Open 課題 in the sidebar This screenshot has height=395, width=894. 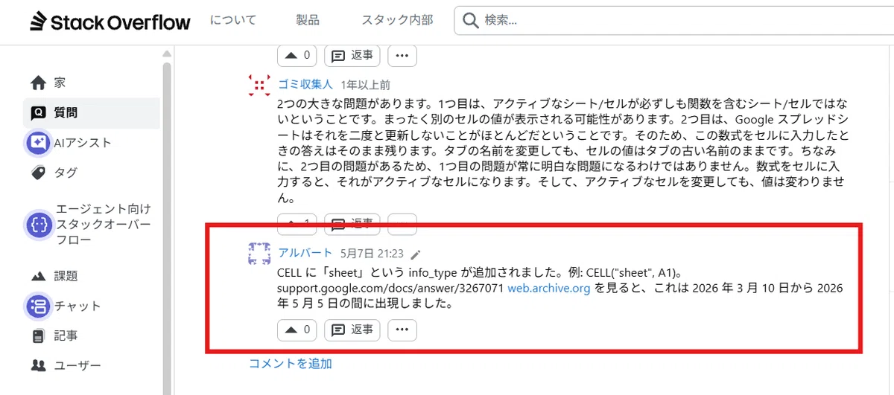91,276
